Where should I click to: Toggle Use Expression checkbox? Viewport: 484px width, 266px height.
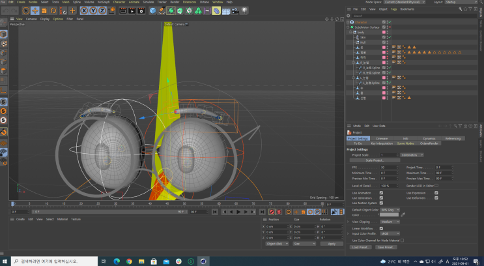click(436, 193)
